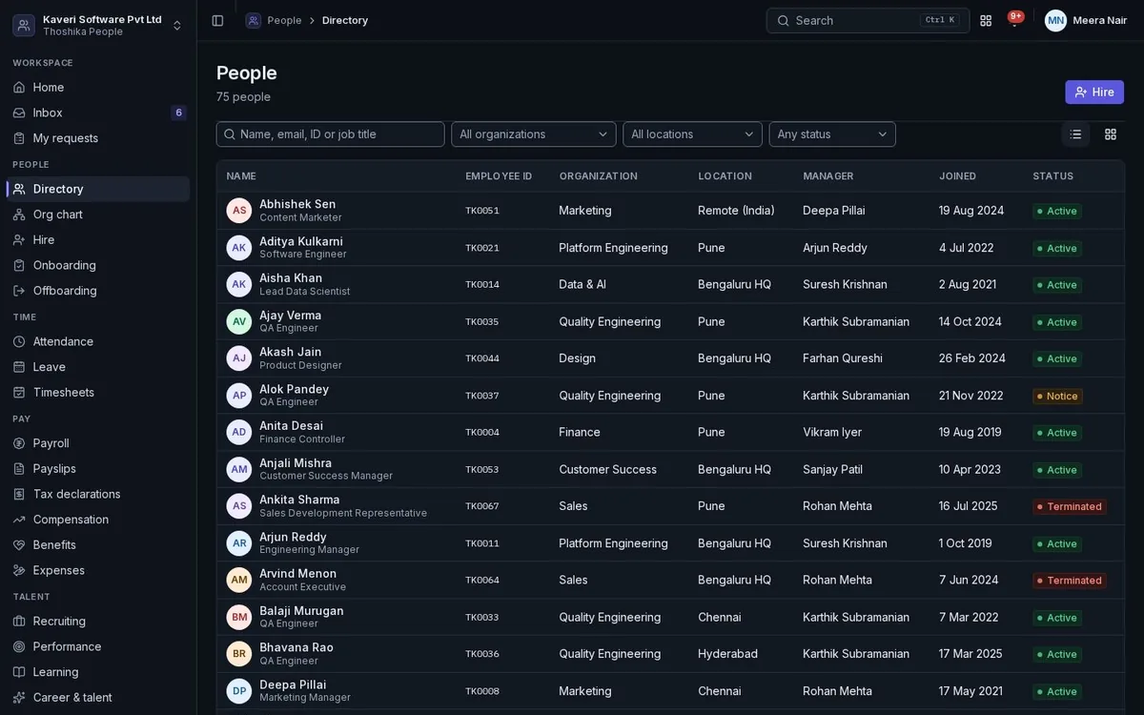Click joined date 14 Oct 2024
The image size is (1144, 715).
[x=970, y=321]
